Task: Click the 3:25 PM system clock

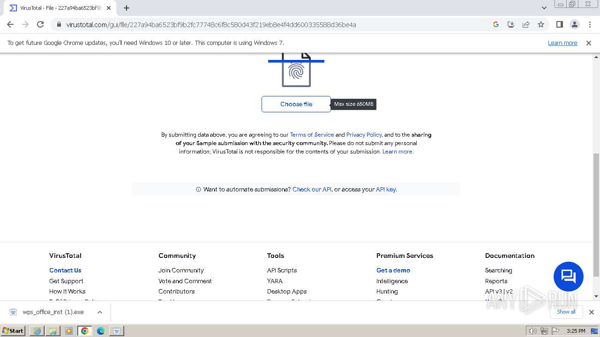Action: [x=576, y=331]
